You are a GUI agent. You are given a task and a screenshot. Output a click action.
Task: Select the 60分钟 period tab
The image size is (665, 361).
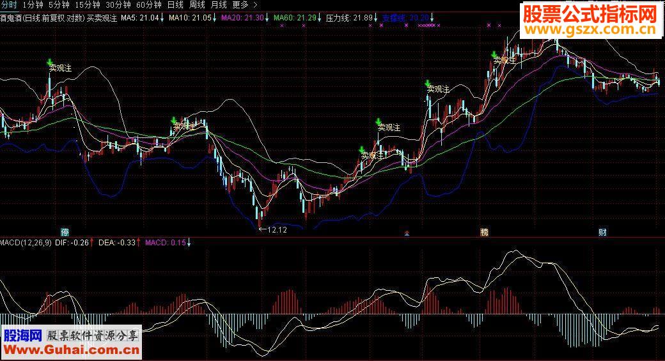(x=149, y=4)
